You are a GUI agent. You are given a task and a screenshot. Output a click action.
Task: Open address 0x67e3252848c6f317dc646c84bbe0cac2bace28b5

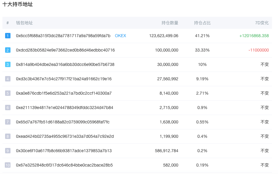coord(64,165)
